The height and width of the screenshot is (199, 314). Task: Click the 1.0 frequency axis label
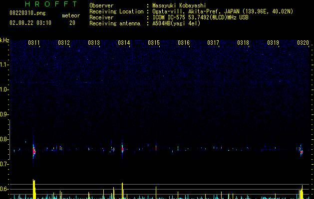(4, 90)
